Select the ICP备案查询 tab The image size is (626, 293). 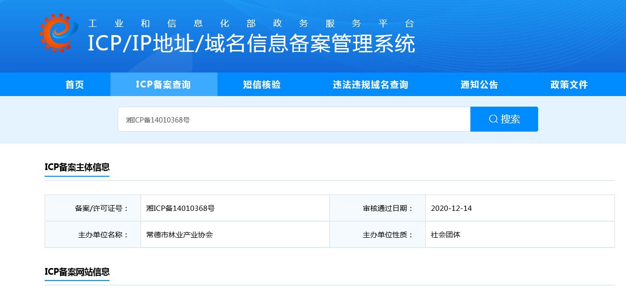click(x=163, y=85)
